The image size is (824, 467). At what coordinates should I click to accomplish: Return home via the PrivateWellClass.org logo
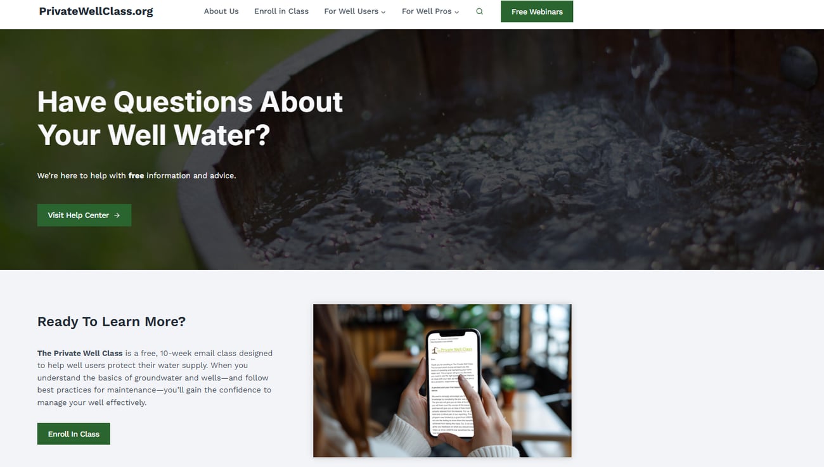pos(96,11)
